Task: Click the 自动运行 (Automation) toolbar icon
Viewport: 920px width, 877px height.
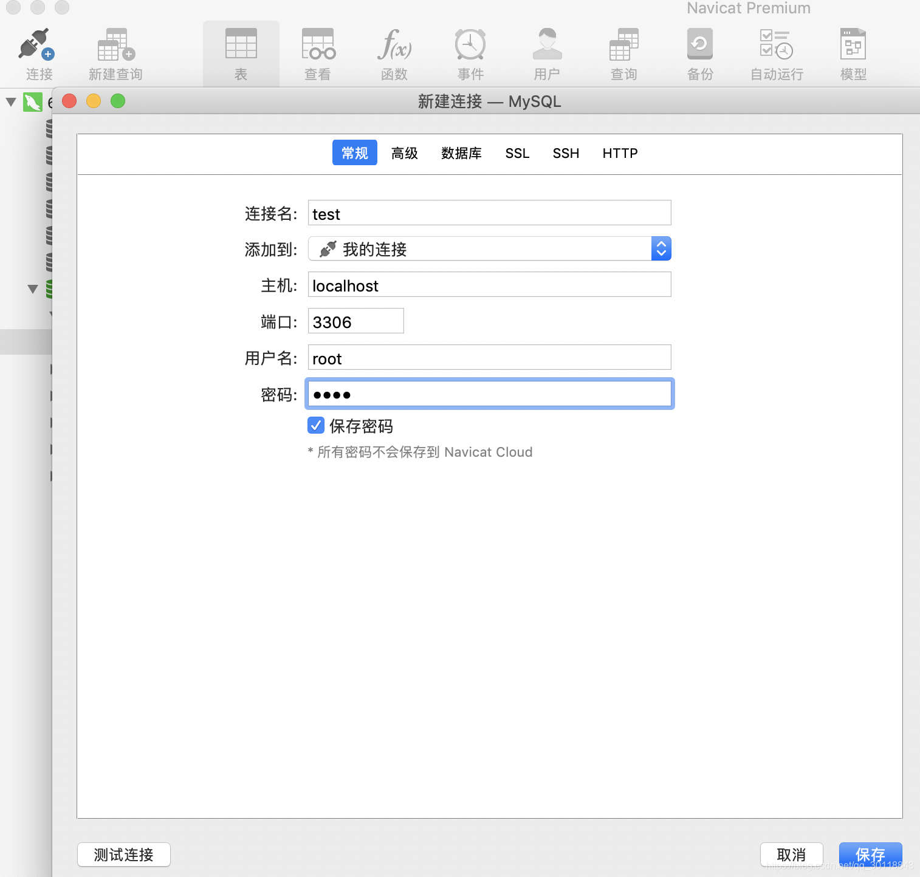Action: point(777,44)
